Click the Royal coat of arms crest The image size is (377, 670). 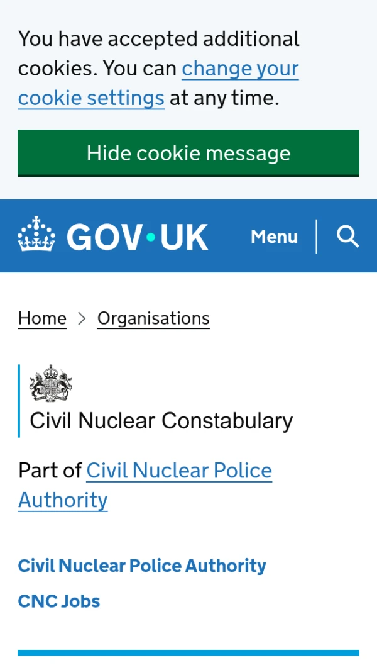coord(51,383)
